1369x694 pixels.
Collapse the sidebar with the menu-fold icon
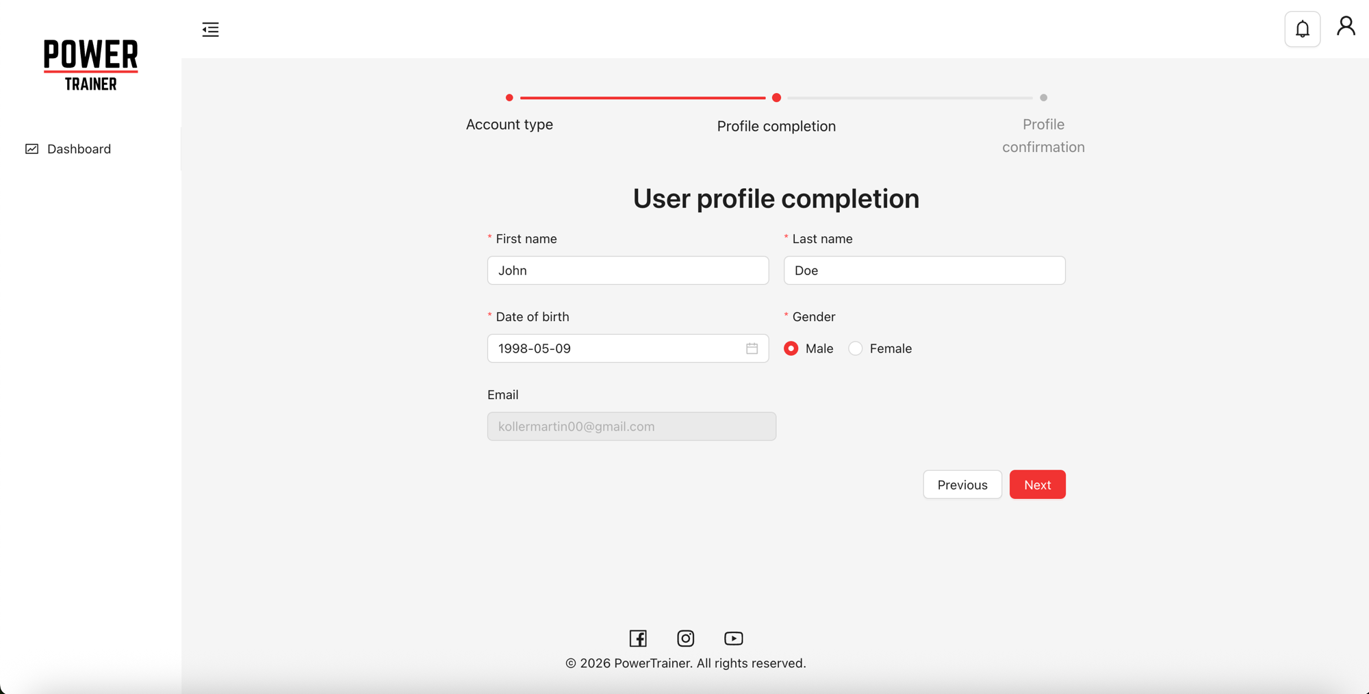click(210, 29)
